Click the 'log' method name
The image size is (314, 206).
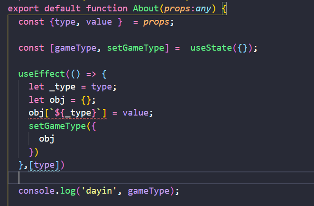pyautogui.click(x=68, y=191)
